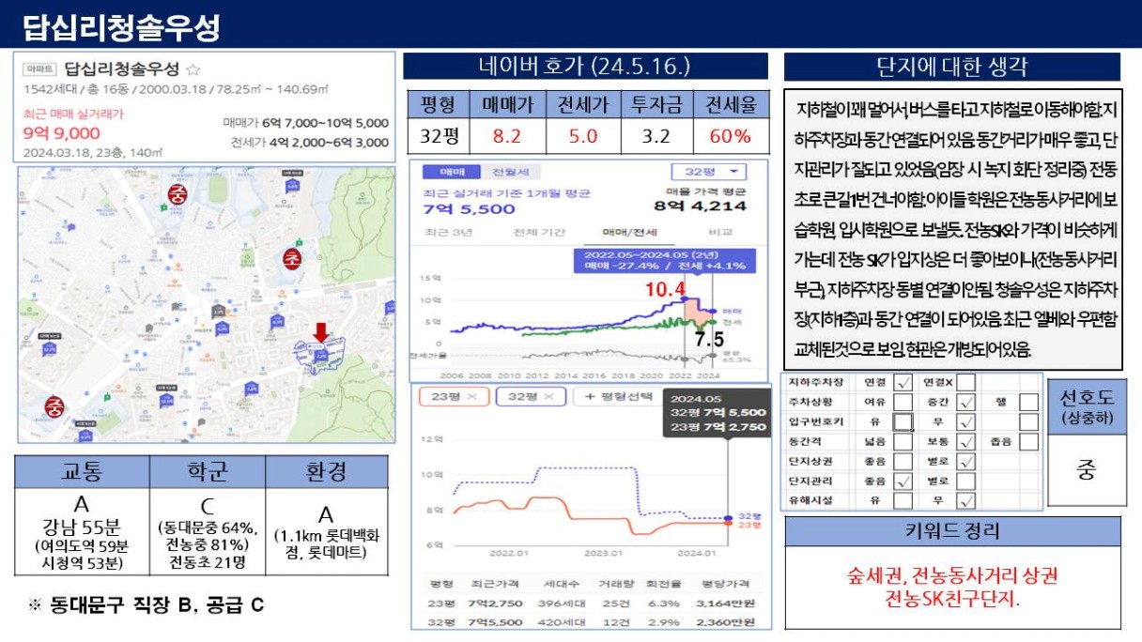Open the 32평 size dropdown

709,172
